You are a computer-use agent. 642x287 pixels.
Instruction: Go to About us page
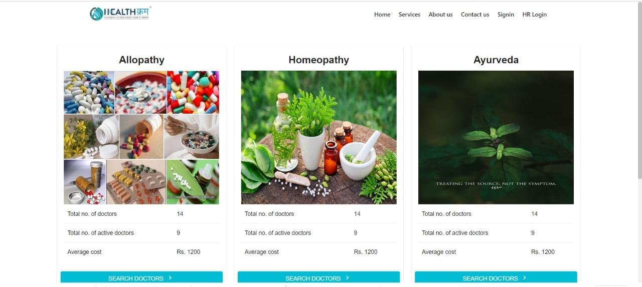coord(440,15)
